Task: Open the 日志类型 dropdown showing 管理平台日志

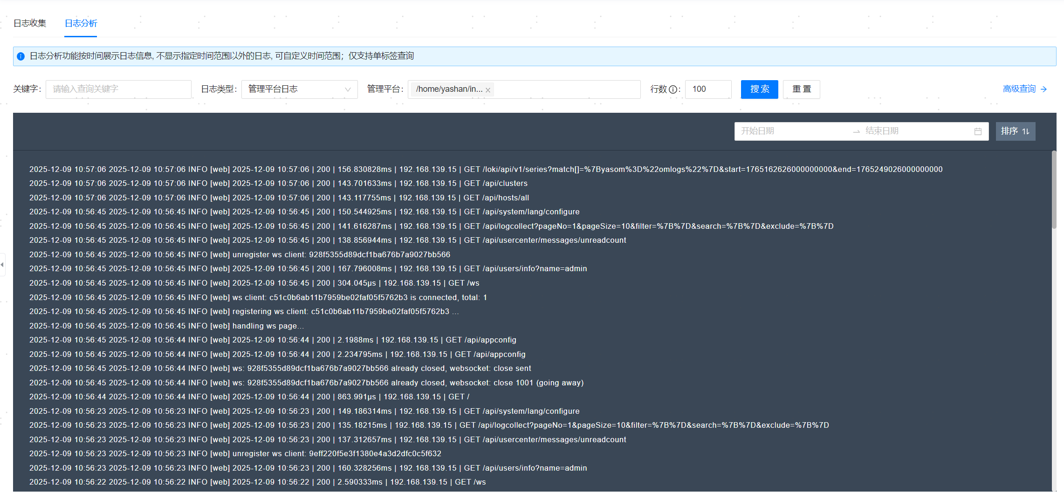Action: coord(294,89)
